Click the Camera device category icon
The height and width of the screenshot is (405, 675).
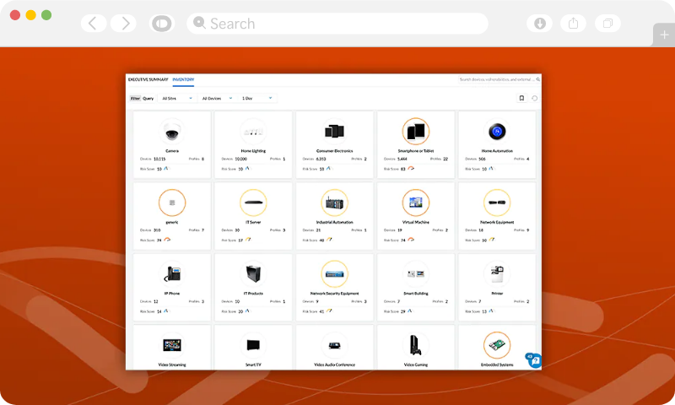[172, 132]
